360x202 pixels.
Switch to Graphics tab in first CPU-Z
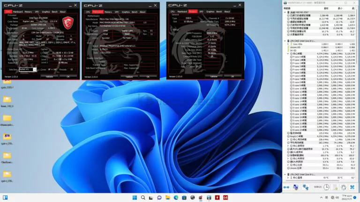pos(46,11)
